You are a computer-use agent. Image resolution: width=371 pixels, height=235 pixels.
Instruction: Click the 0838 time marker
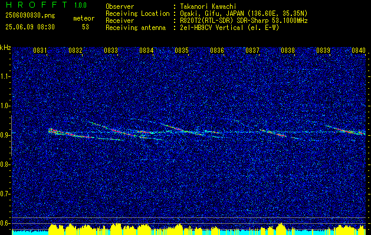tap(288, 50)
